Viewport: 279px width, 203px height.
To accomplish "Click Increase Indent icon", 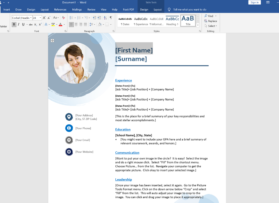I will pyautogui.click(x=99, y=18).
